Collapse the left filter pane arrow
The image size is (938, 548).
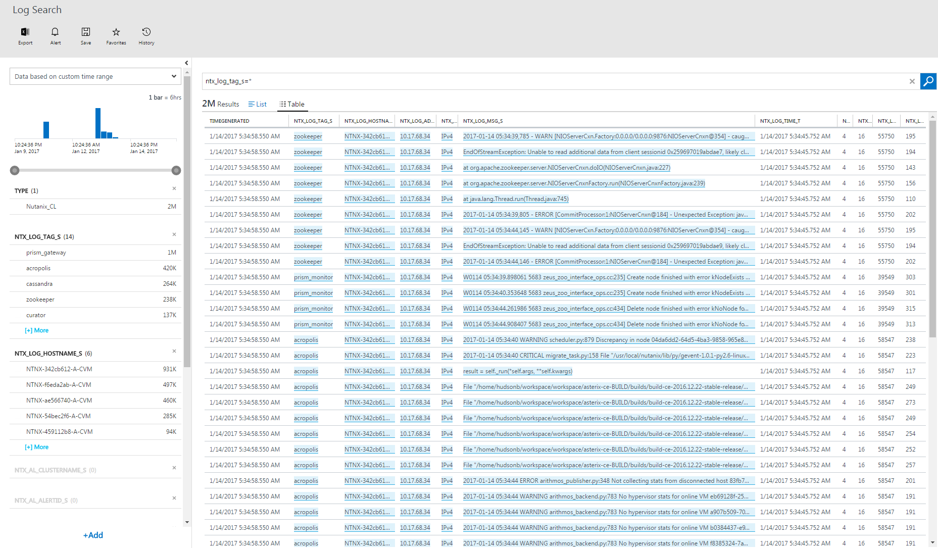pos(186,63)
